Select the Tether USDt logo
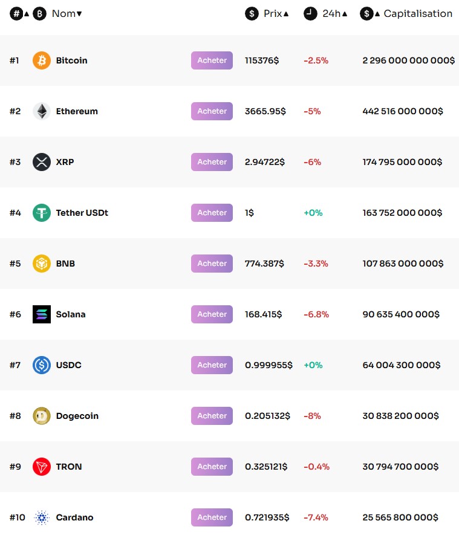The width and height of the screenshot is (459, 541). [x=42, y=213]
